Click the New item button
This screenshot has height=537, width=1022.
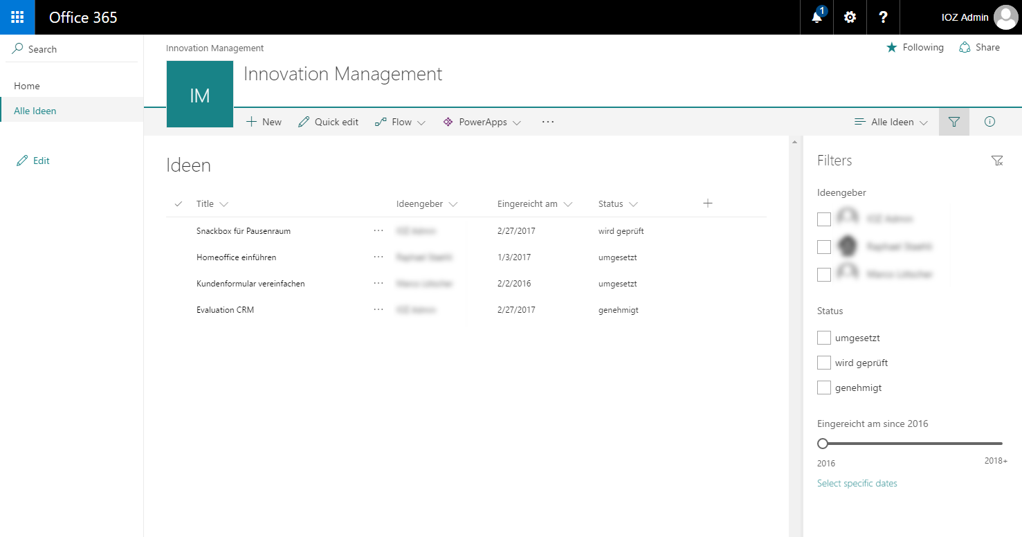pyautogui.click(x=264, y=122)
